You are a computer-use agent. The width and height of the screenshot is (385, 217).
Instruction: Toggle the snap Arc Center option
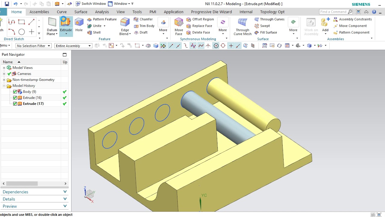[x=216, y=46]
